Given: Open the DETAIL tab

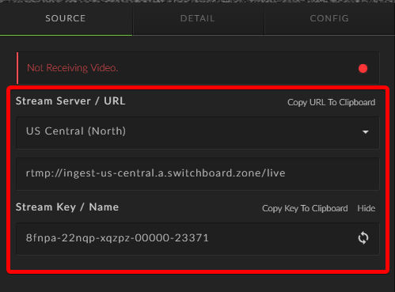Looking at the screenshot, I should [198, 18].
